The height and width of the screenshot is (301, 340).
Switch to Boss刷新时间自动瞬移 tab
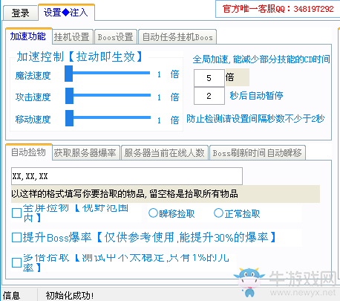point(258,152)
